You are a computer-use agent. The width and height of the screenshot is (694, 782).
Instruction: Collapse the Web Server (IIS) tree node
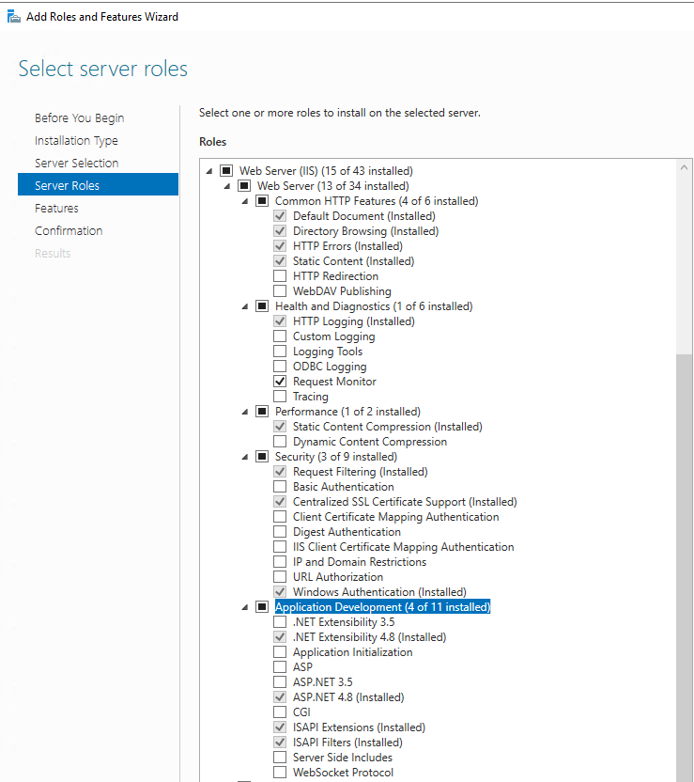pyautogui.click(x=209, y=171)
